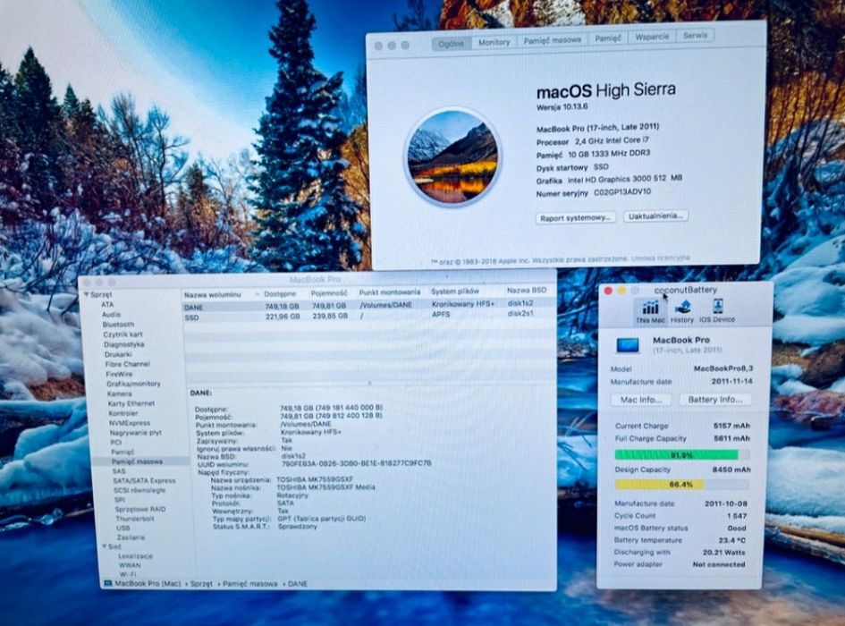The image size is (845, 626).
Task: Select Kamera in the sidebar
Action: click(x=119, y=393)
